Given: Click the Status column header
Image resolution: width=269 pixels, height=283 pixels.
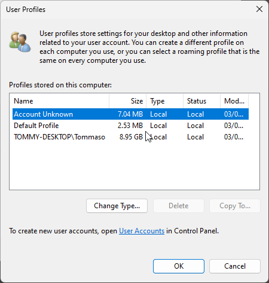Looking at the screenshot, I should 201,101.
